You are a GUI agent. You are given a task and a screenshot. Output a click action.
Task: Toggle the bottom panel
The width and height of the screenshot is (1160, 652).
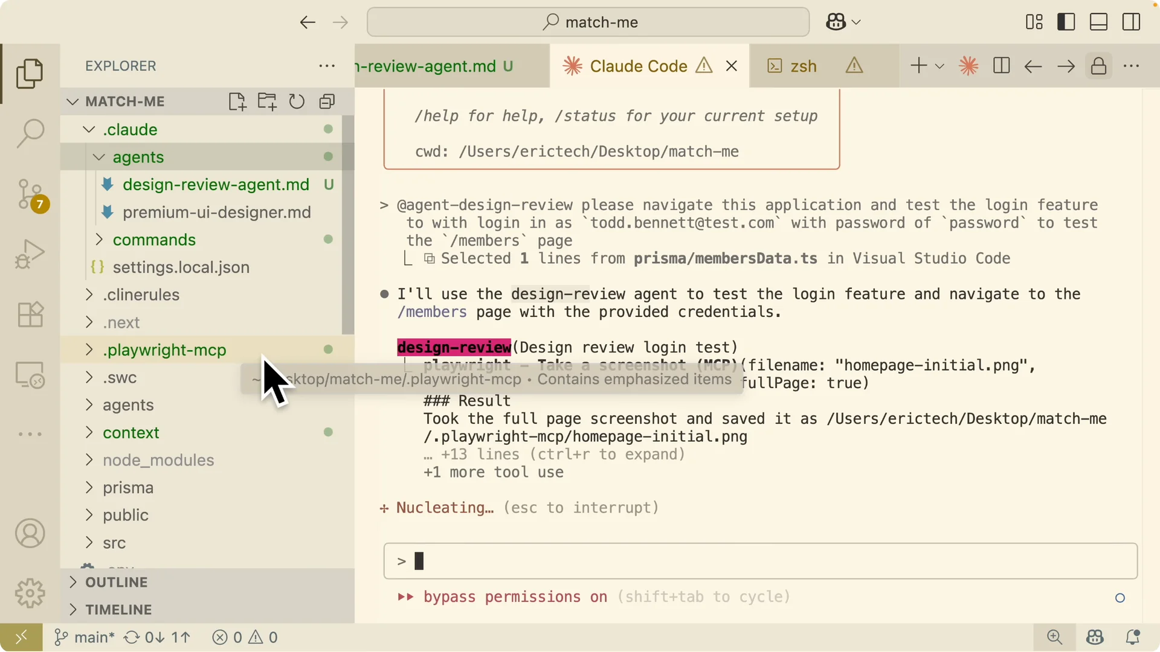pyautogui.click(x=1098, y=22)
